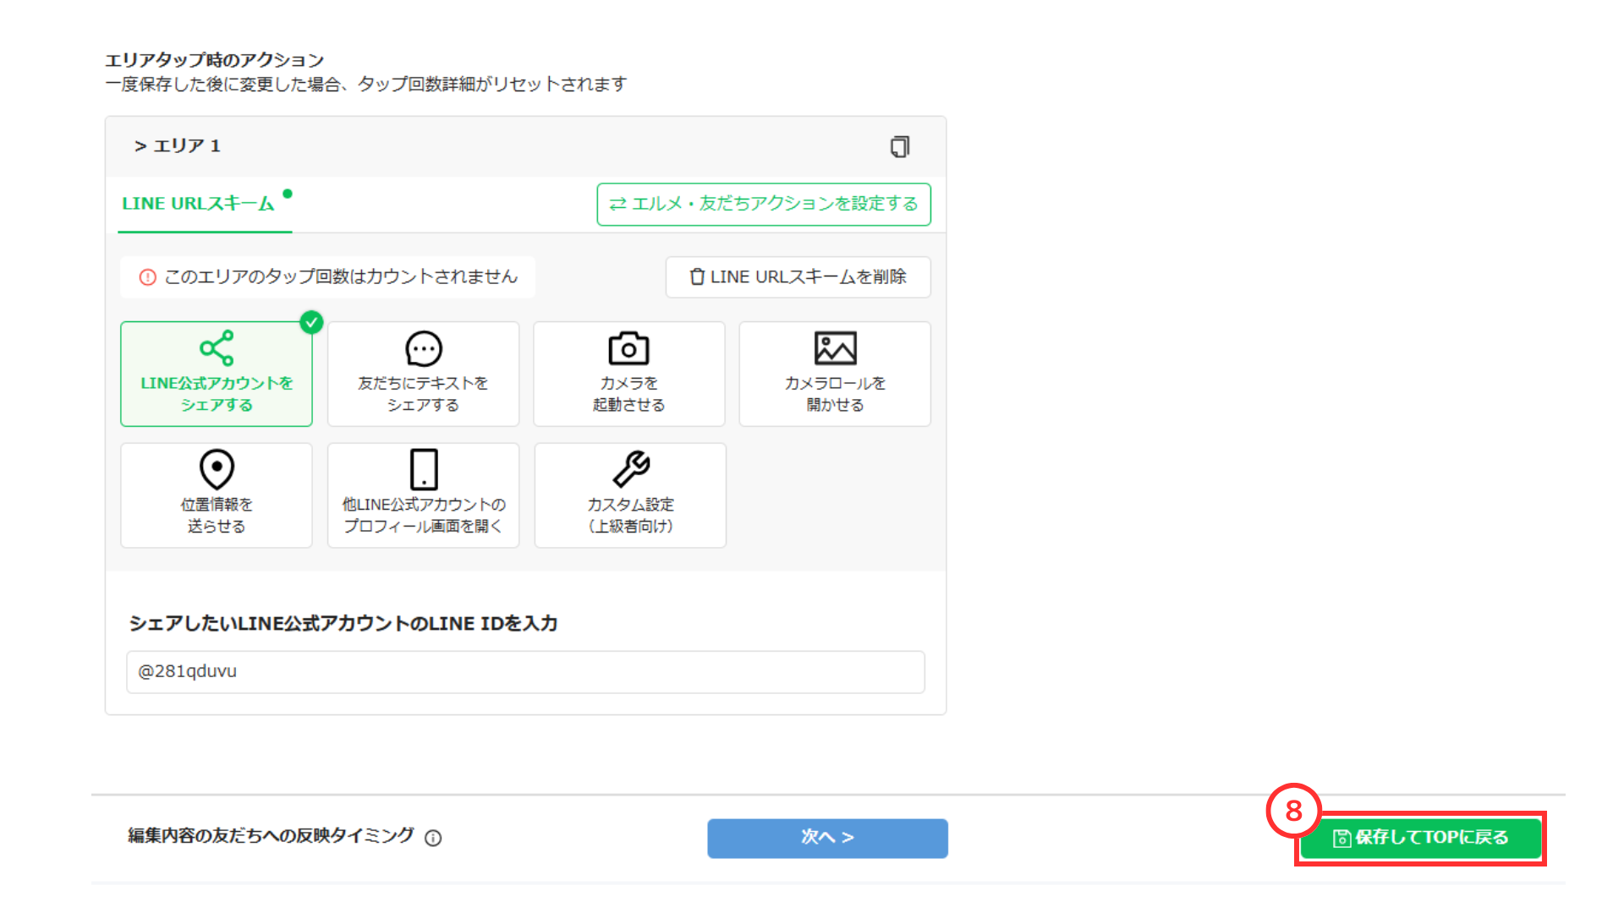Select the 友だちにテキストをシェアする speech bubble icon
Screen dimensions: 1624x913
(423, 347)
